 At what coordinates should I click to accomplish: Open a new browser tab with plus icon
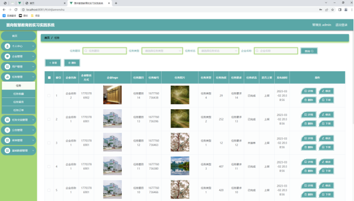click(x=116, y=3)
